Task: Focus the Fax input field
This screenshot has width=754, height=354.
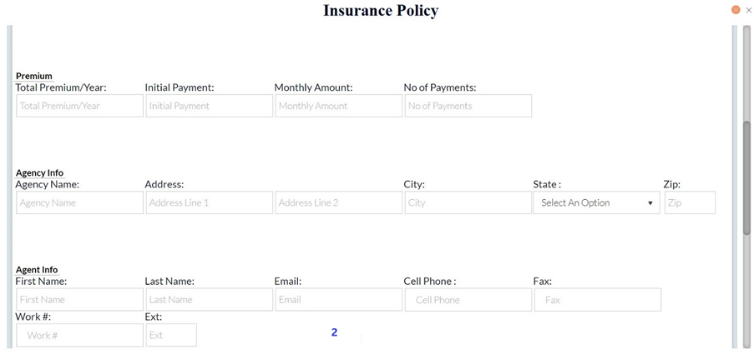Action: (597, 300)
